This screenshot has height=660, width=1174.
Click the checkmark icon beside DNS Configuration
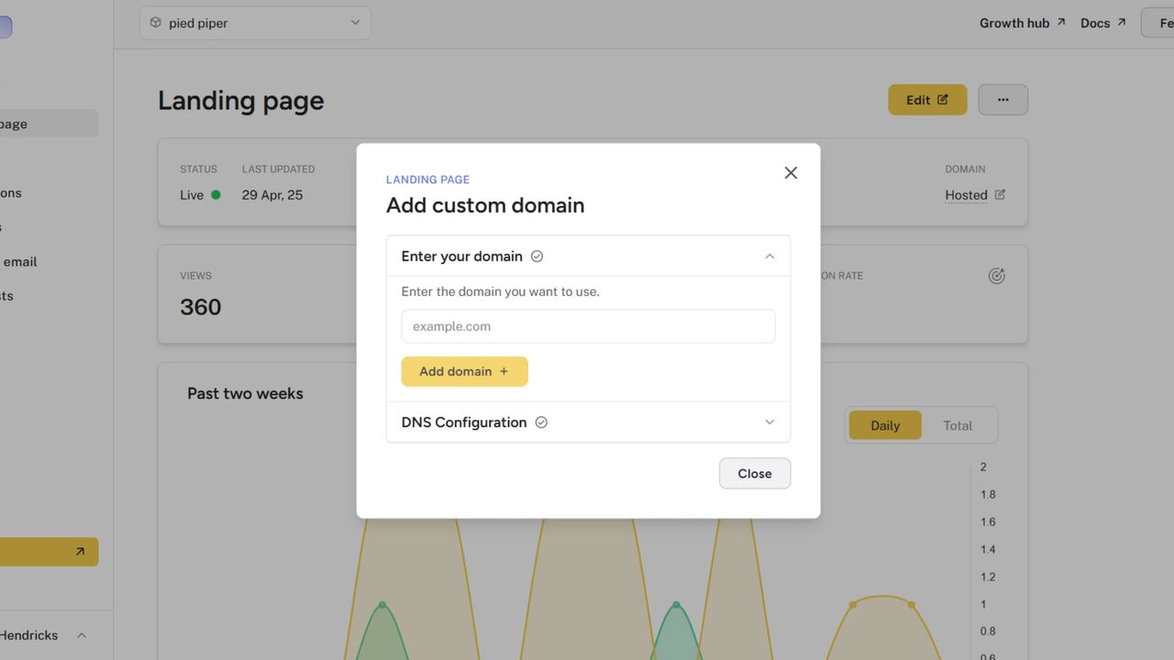(540, 422)
